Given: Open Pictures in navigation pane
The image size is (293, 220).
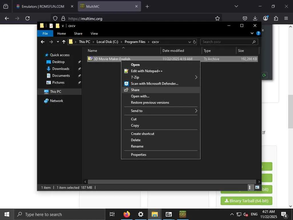Looking at the screenshot, I should [x=58, y=82].
